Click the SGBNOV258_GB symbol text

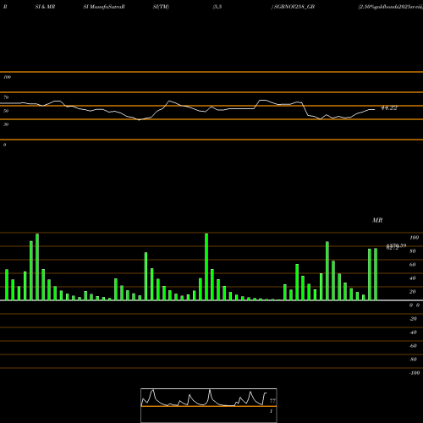coord(294,7)
